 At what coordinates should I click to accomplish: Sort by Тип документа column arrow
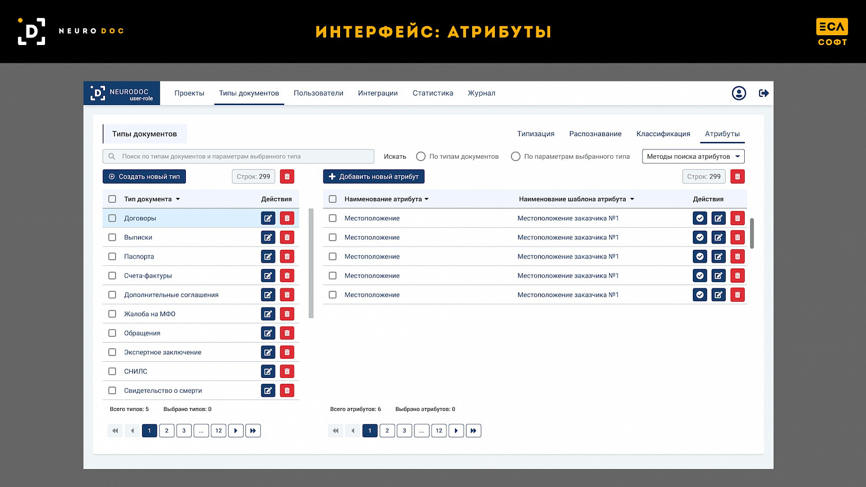178,199
